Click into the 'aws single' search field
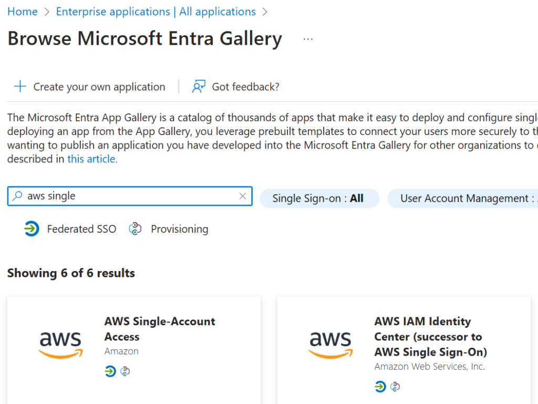 pyautogui.click(x=130, y=196)
